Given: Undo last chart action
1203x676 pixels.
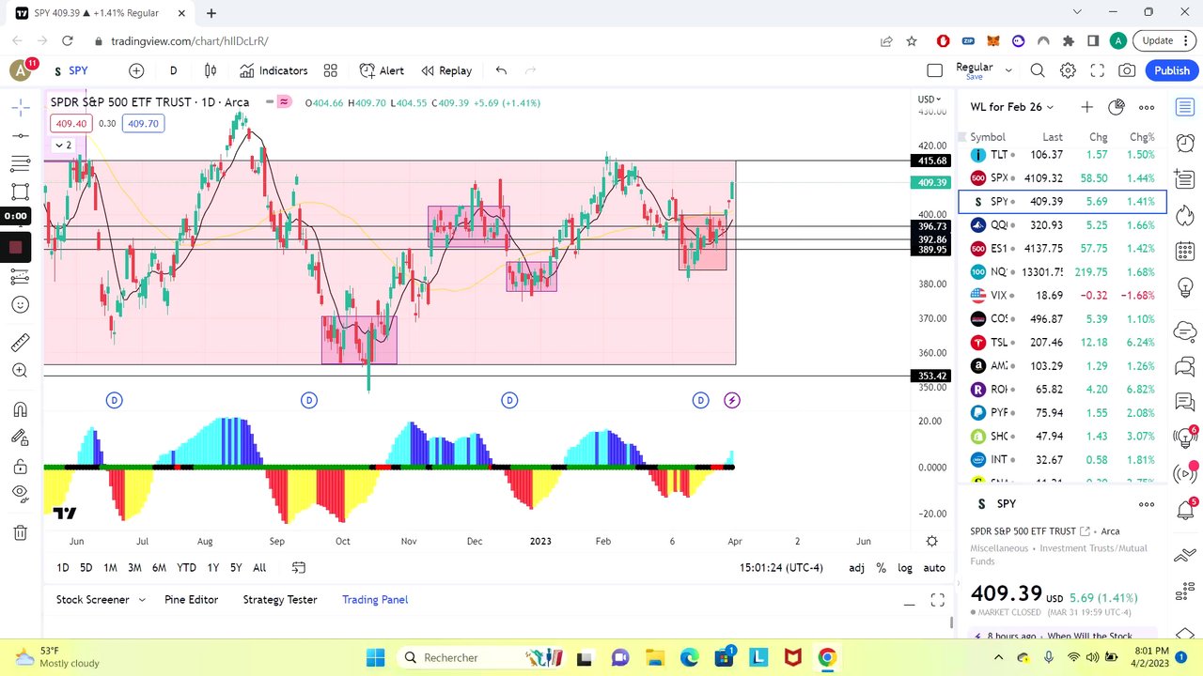Looking at the screenshot, I should [x=501, y=70].
